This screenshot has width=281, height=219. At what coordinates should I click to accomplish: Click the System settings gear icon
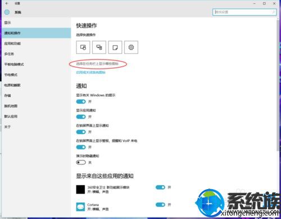[7, 12]
